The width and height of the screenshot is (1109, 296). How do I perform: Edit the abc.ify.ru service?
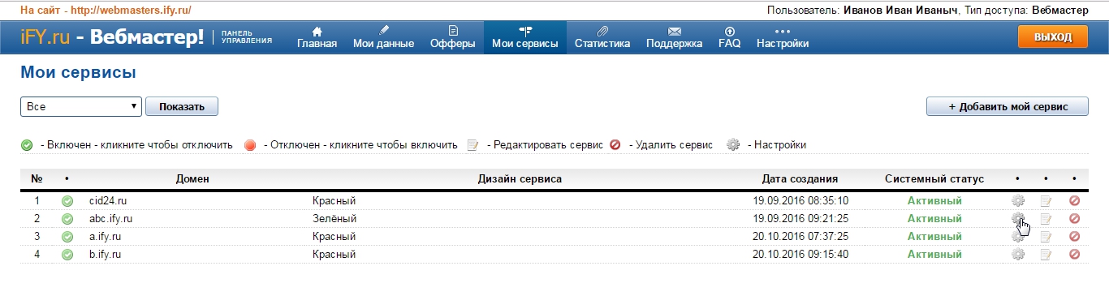click(1046, 218)
